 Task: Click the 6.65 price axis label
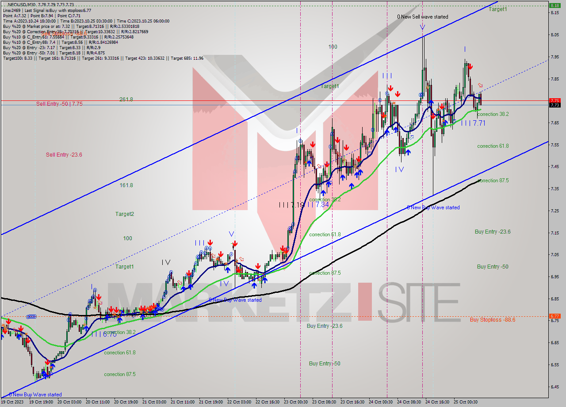(x=555, y=342)
